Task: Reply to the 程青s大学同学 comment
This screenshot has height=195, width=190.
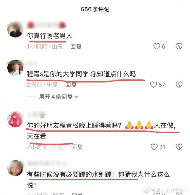Action: click(x=71, y=85)
